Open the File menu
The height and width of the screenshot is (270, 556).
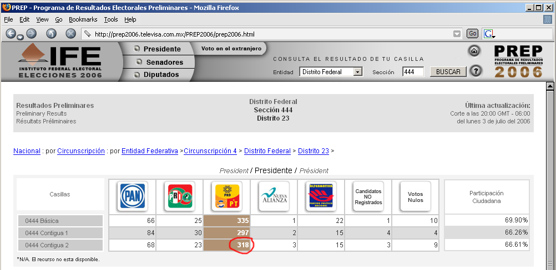point(8,19)
